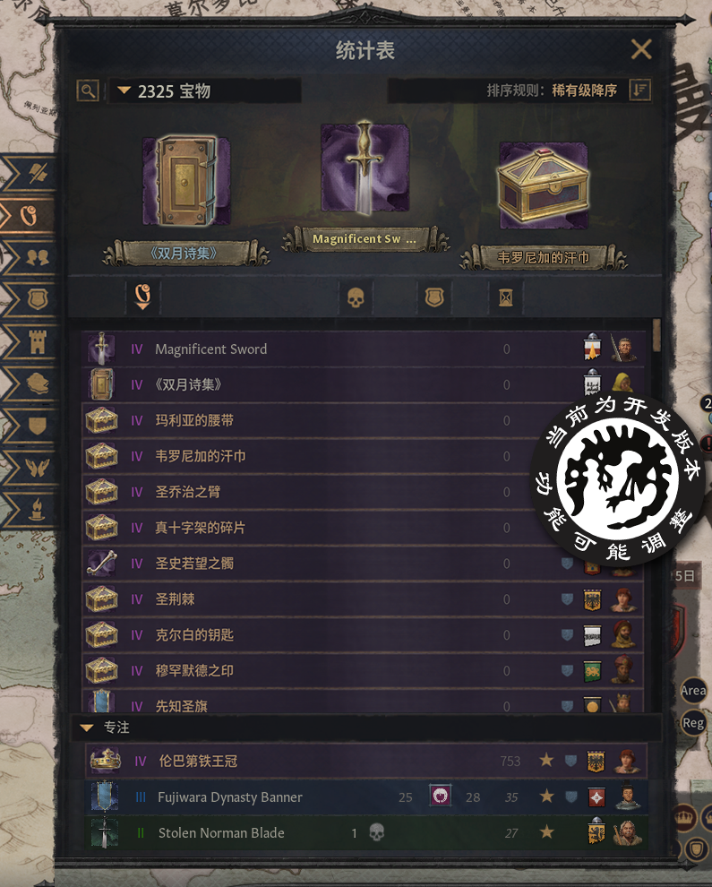Click the artifact list scrollbar handle
Screen dimensions: 712x887
point(656,335)
